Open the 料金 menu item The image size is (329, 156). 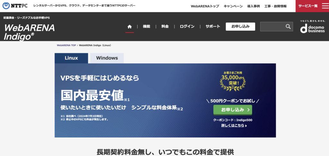[165, 27]
